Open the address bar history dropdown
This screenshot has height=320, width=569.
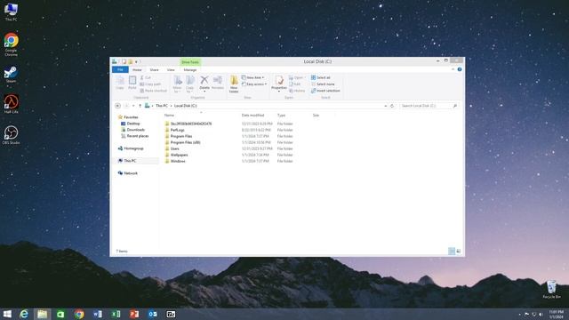point(385,106)
